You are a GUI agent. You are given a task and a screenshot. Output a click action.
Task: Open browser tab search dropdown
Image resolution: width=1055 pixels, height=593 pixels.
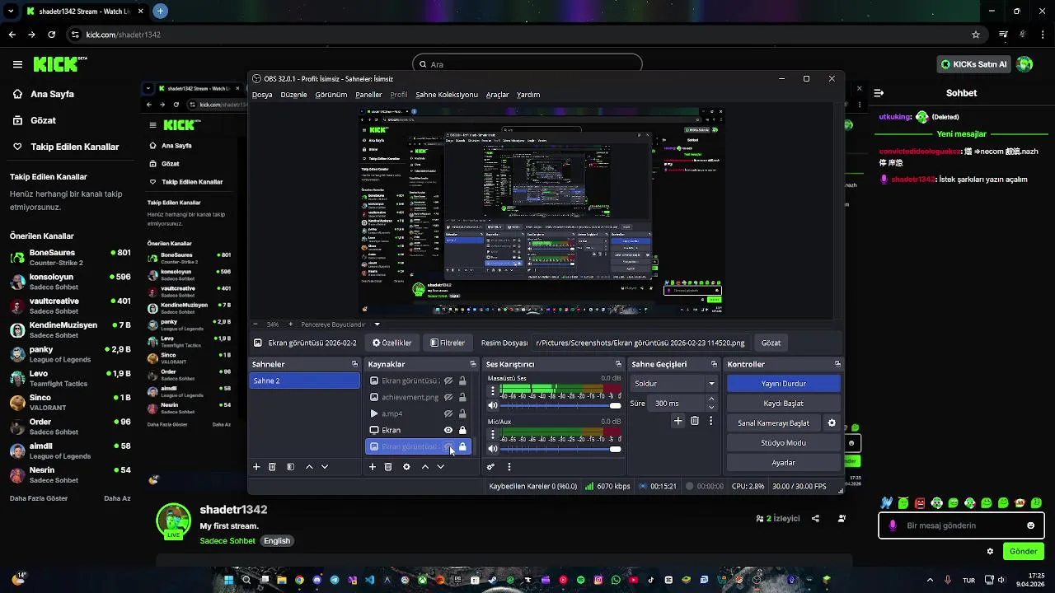[9, 12]
